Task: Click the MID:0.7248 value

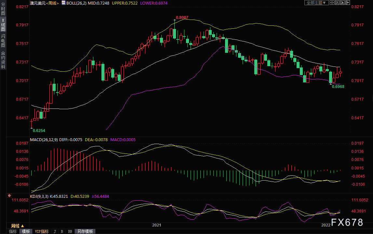Action: pos(99,3)
